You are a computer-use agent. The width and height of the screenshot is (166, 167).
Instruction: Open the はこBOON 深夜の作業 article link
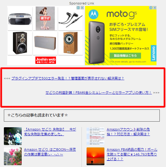point(50,152)
